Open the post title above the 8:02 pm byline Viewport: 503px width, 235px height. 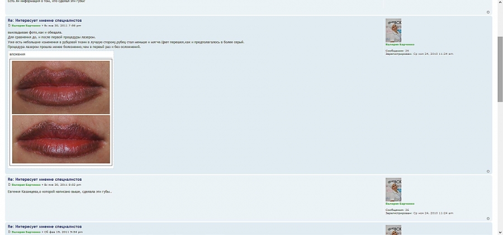pos(45,180)
